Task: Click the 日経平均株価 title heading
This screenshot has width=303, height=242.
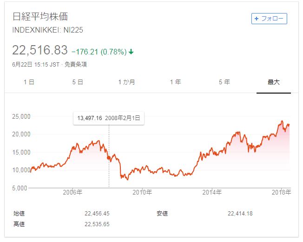Action: pos(40,16)
